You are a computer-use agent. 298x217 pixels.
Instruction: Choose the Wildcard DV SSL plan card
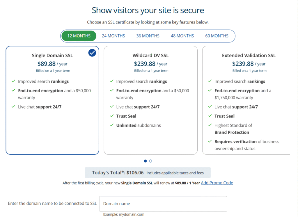(150, 140)
